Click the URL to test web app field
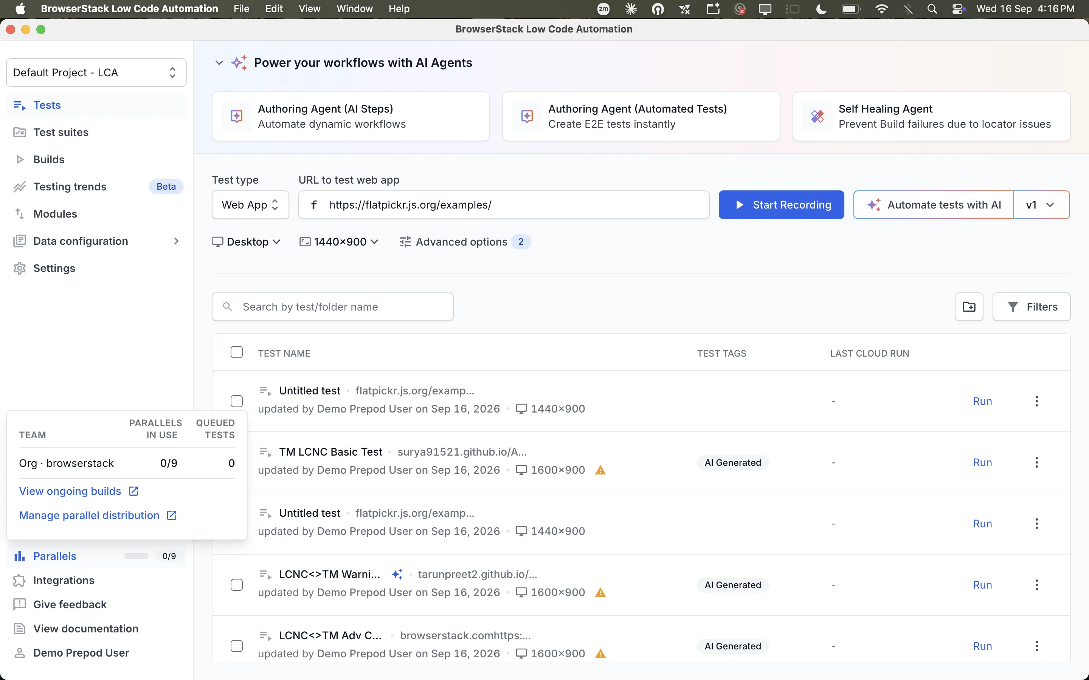Viewport: 1089px width, 680px height. click(504, 205)
